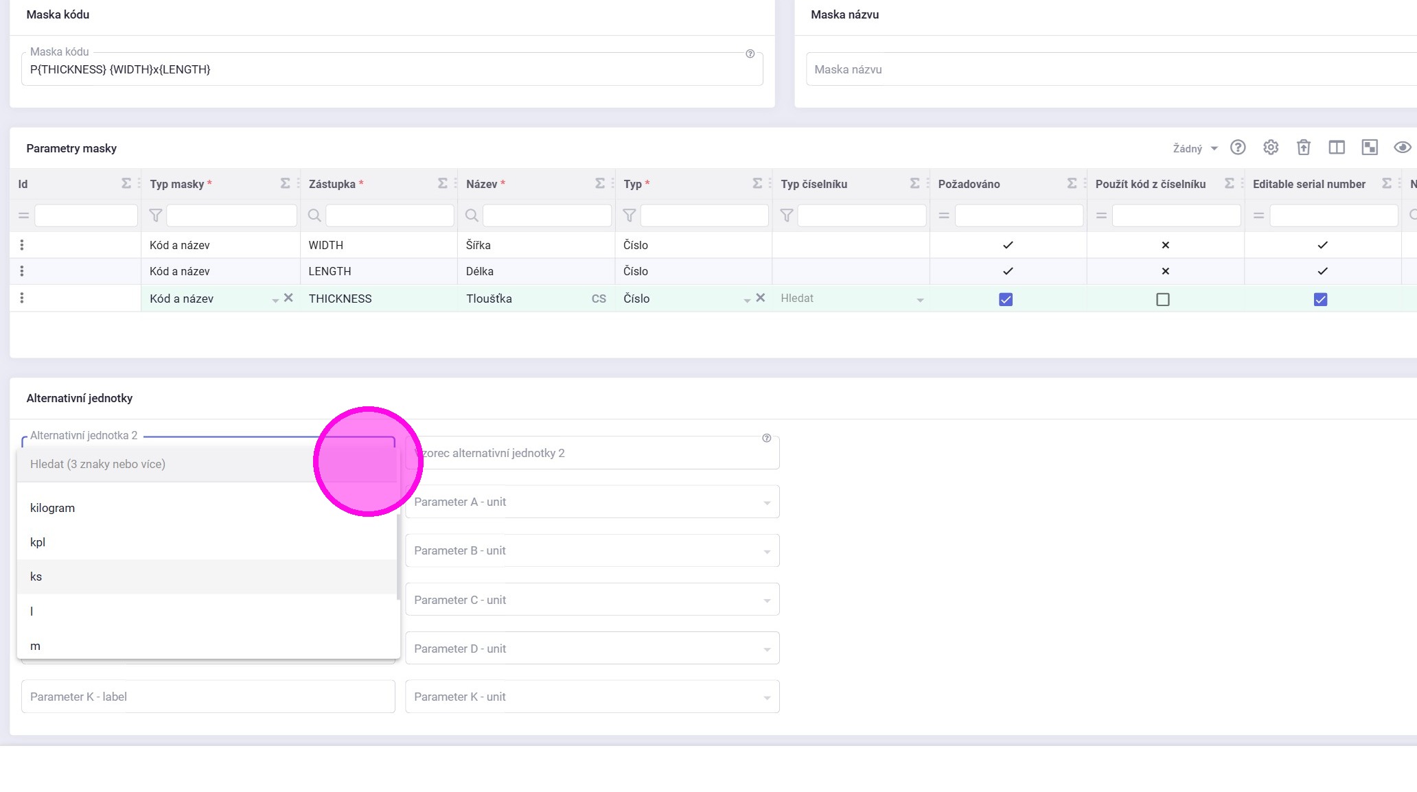Open grid settings gear icon
This screenshot has width=1417, height=792.
pyautogui.click(x=1270, y=148)
